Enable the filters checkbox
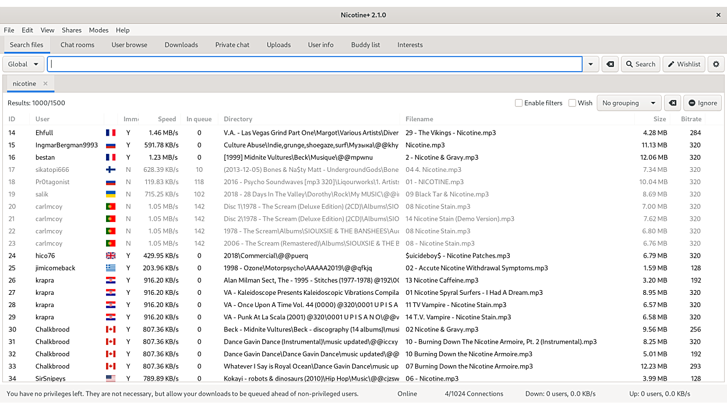 [x=518, y=103]
